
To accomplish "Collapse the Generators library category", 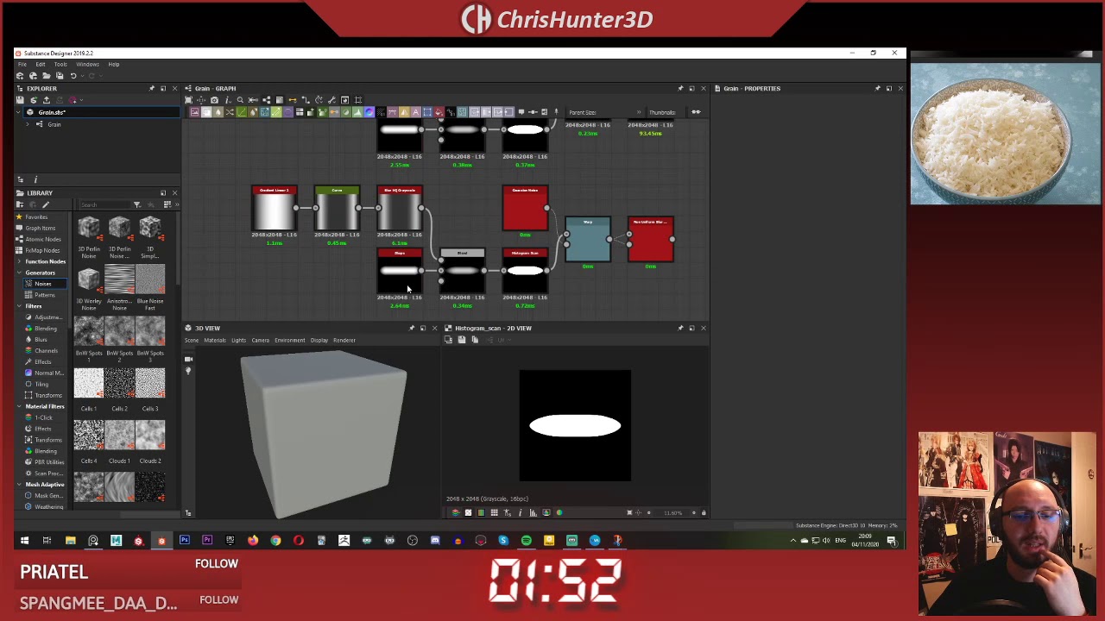I will (20, 273).
